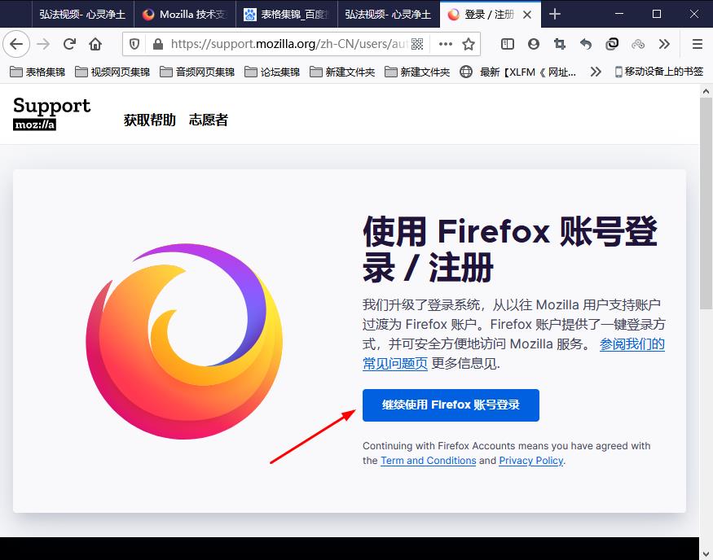Viewport: 713px width, 560px height.
Task: Minimize the Firefox window
Action: click(618, 14)
